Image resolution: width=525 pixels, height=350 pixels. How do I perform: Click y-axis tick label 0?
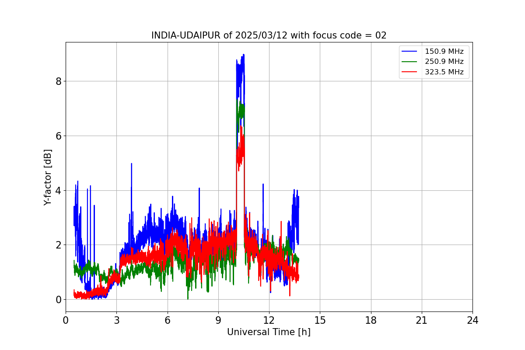[x=58, y=300]
